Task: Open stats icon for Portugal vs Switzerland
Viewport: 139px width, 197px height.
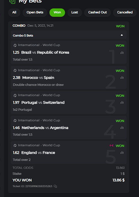Action: (x=122, y=103)
